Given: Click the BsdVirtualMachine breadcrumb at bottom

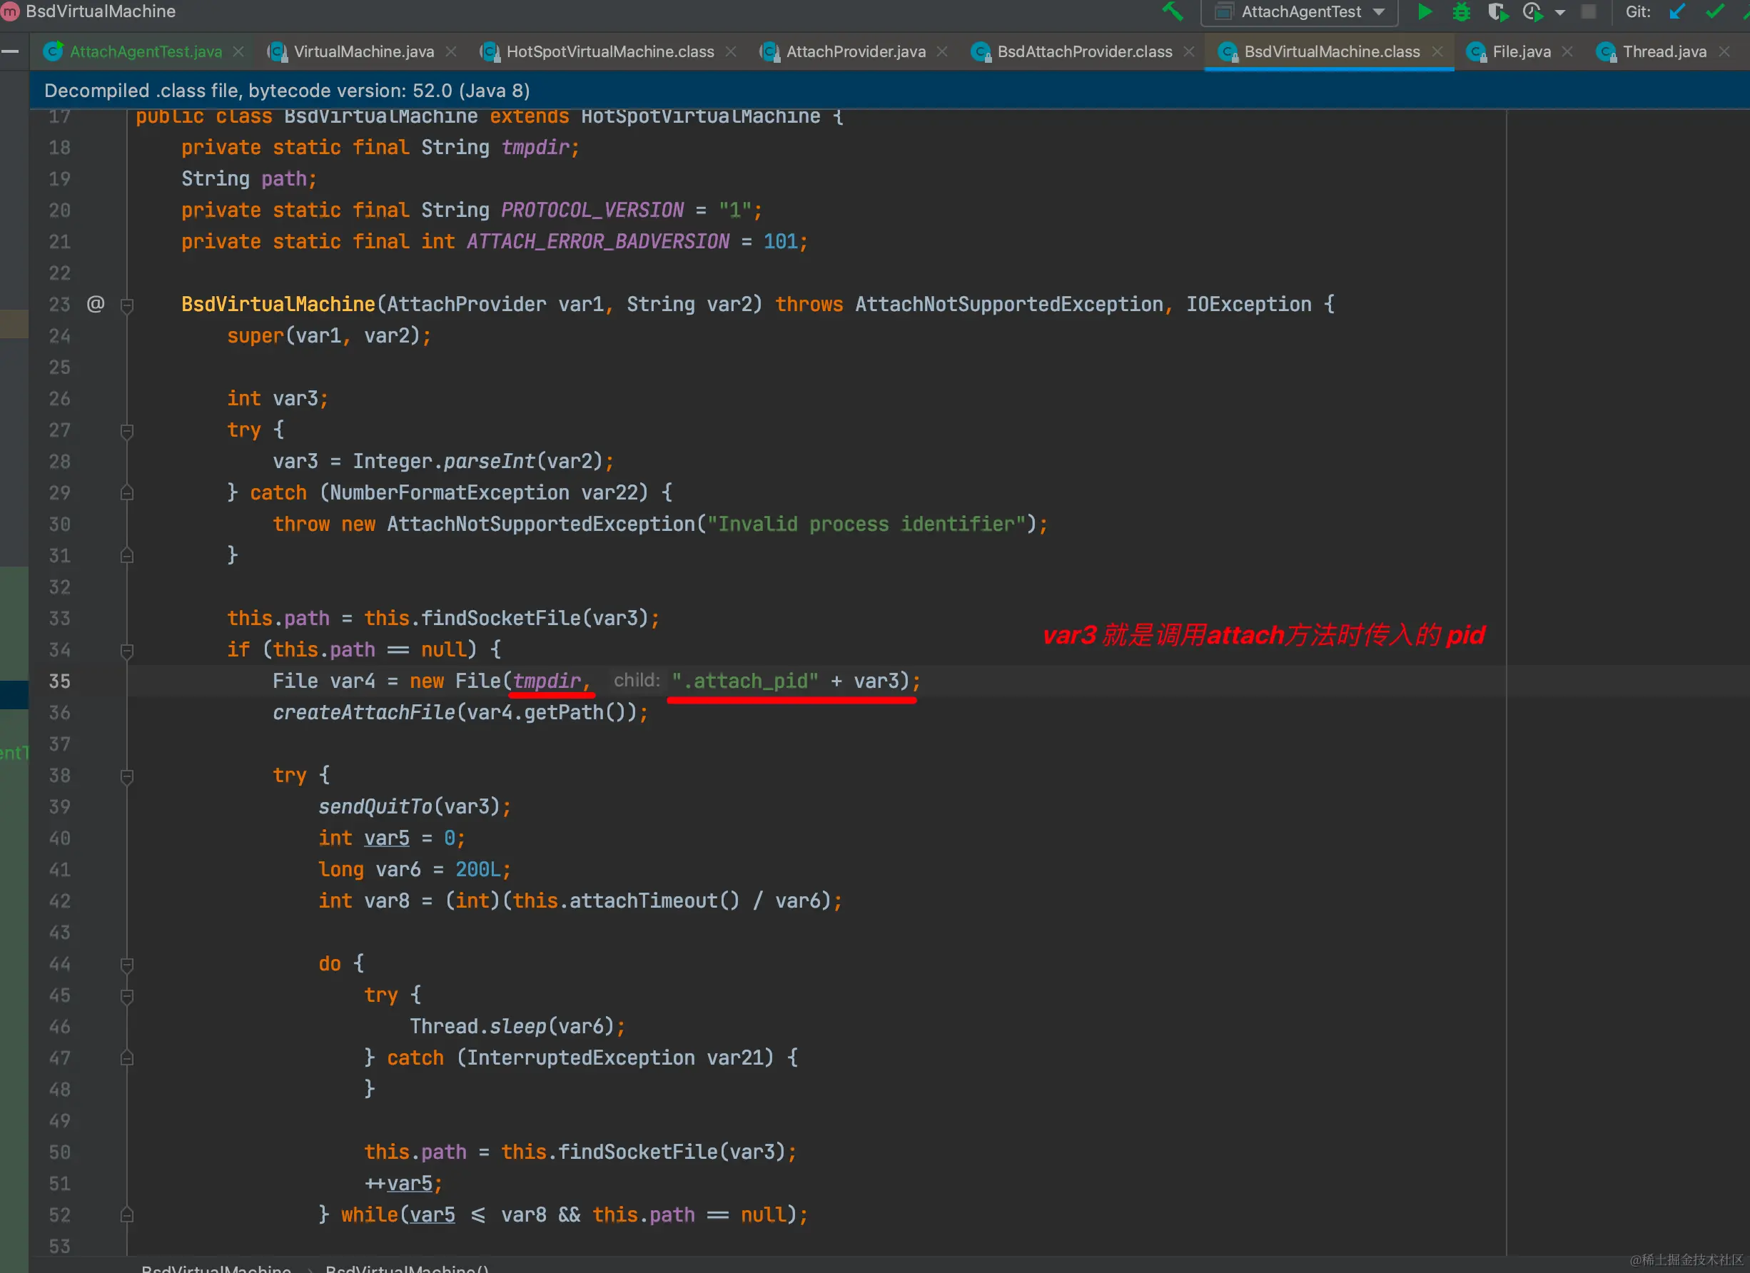Looking at the screenshot, I should pyautogui.click(x=216, y=1267).
